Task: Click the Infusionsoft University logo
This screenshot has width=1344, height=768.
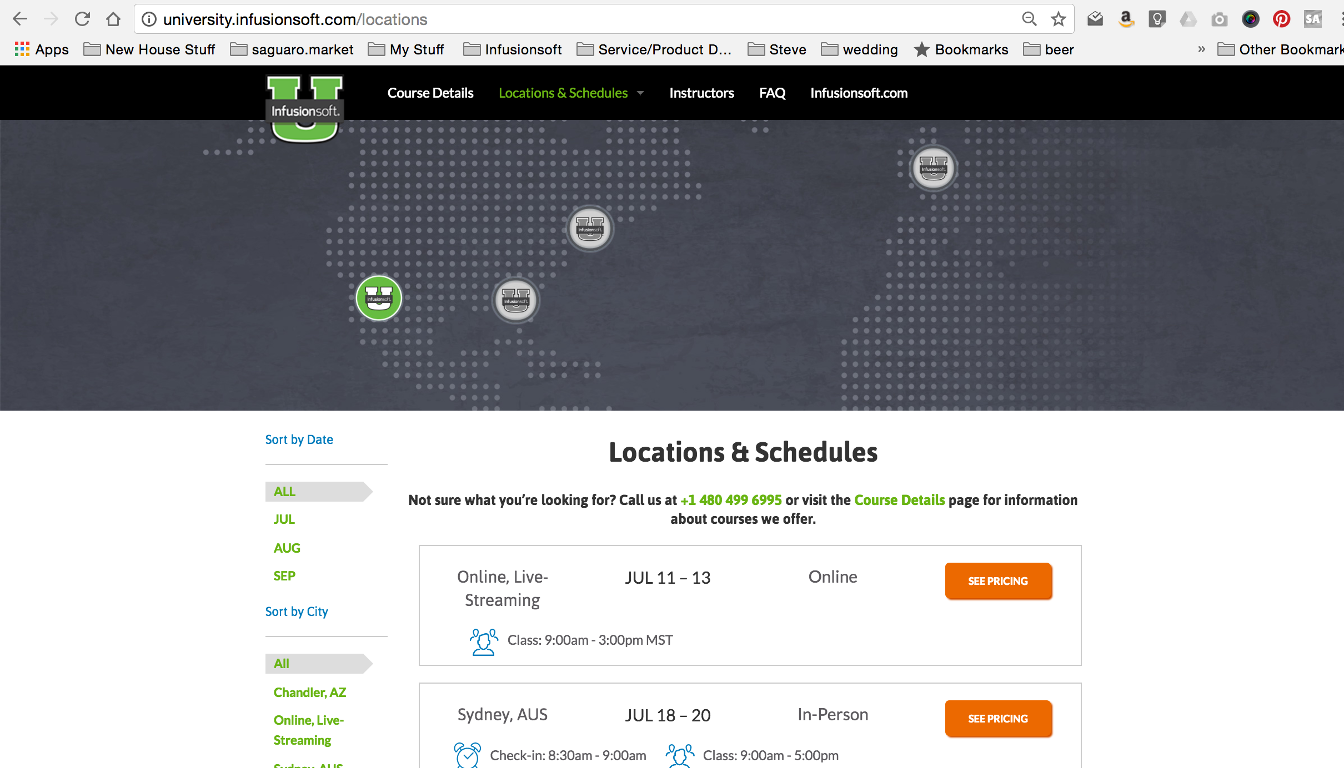Action: click(x=304, y=100)
